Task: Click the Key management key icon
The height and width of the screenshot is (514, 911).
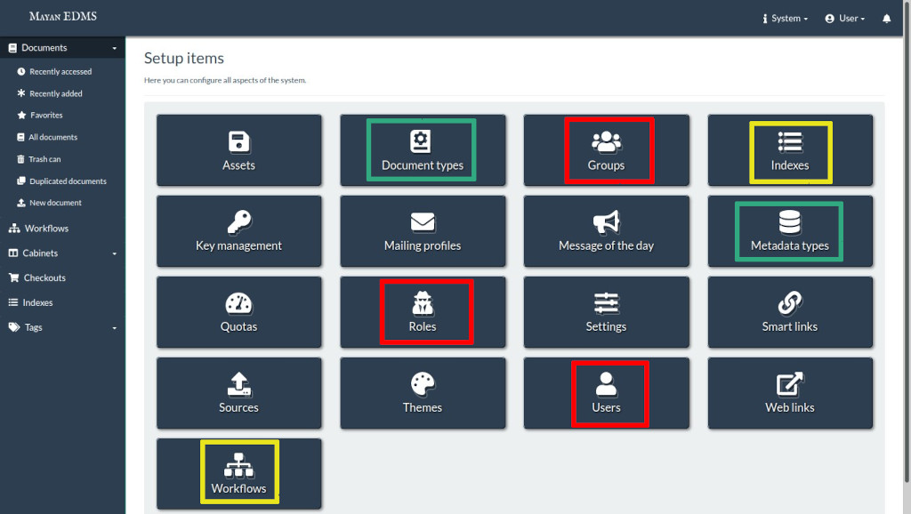Action: (238, 221)
